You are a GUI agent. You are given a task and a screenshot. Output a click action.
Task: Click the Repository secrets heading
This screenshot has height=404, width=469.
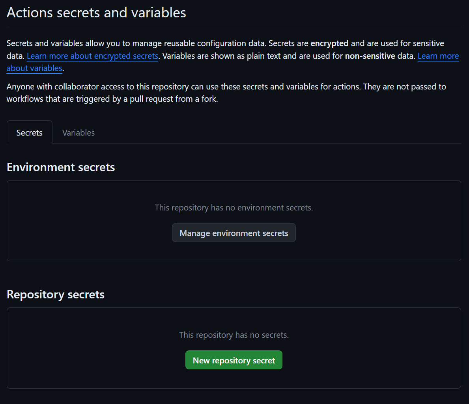tap(56, 294)
